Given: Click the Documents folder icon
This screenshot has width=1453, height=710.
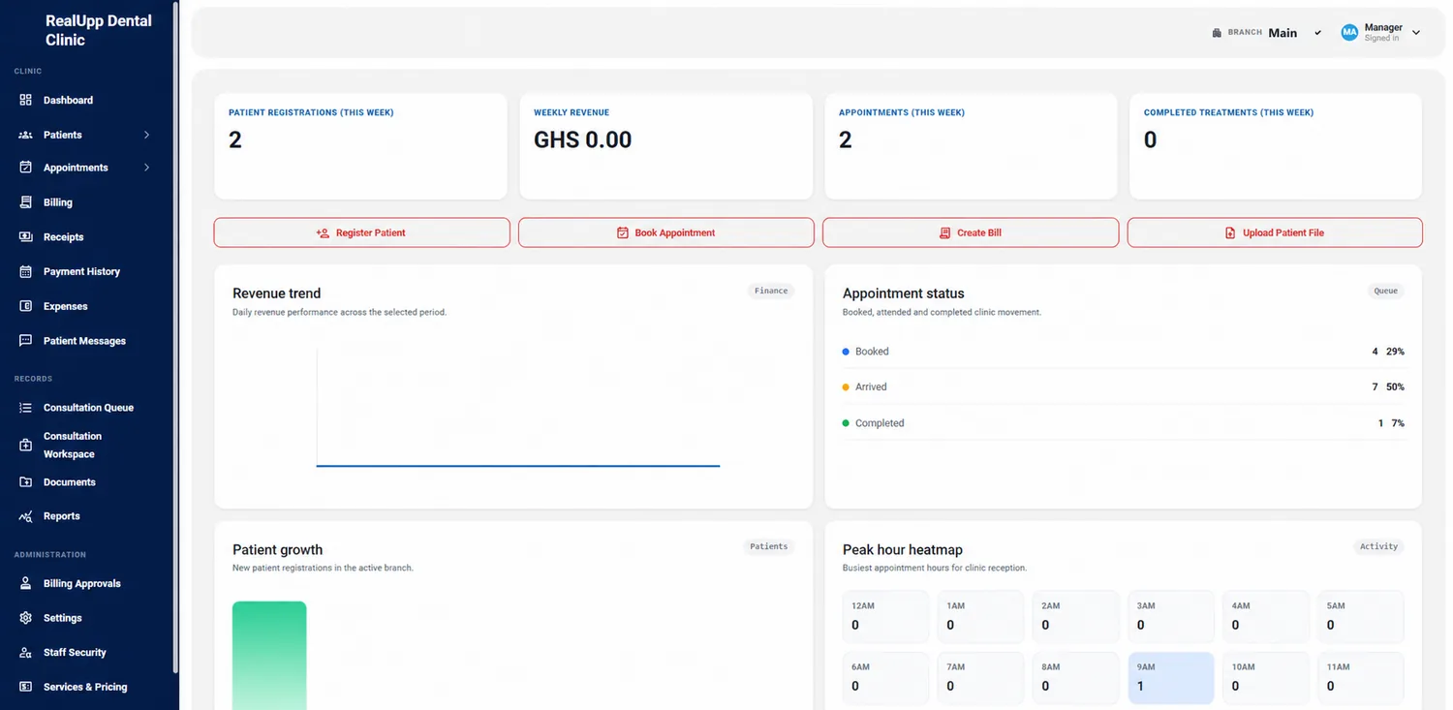Looking at the screenshot, I should click(26, 482).
